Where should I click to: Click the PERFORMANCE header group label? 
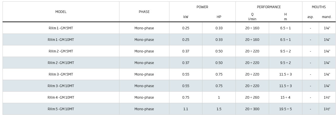click(269, 7)
